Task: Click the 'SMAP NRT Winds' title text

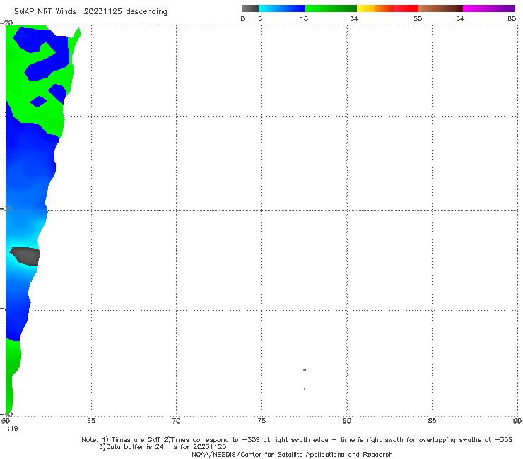Action: click(x=45, y=12)
